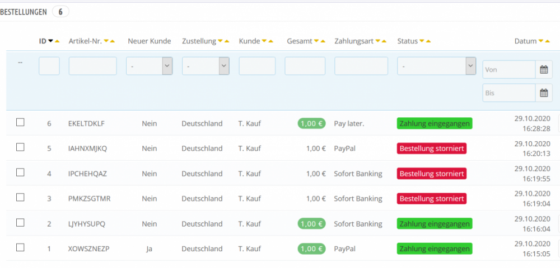Click green 1,00 € badge of EKELTDKLF
The height and width of the screenshot is (268, 560).
(x=311, y=123)
